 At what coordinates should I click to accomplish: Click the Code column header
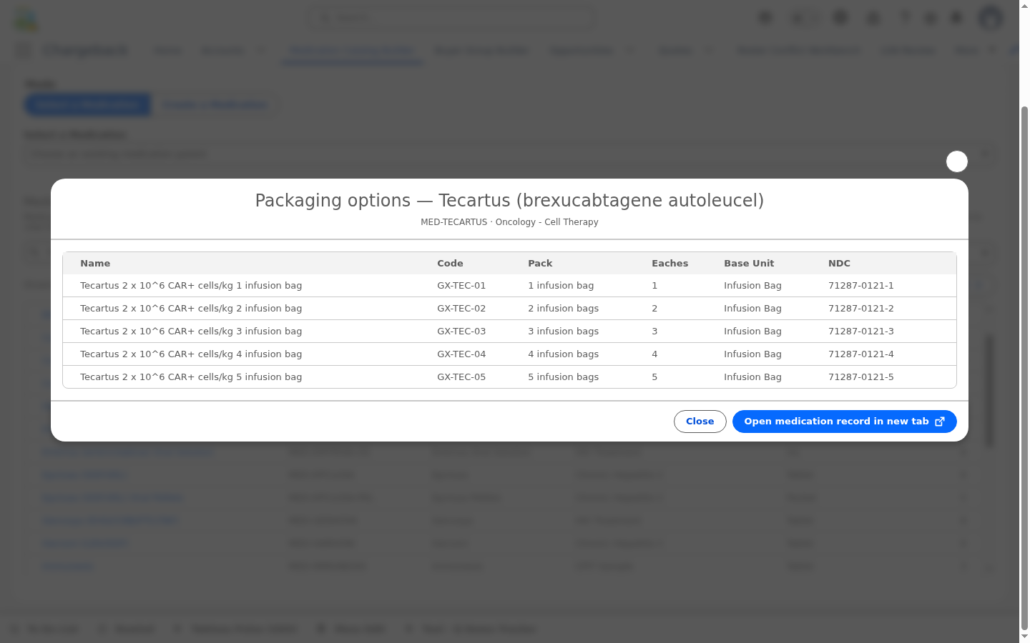(x=450, y=264)
